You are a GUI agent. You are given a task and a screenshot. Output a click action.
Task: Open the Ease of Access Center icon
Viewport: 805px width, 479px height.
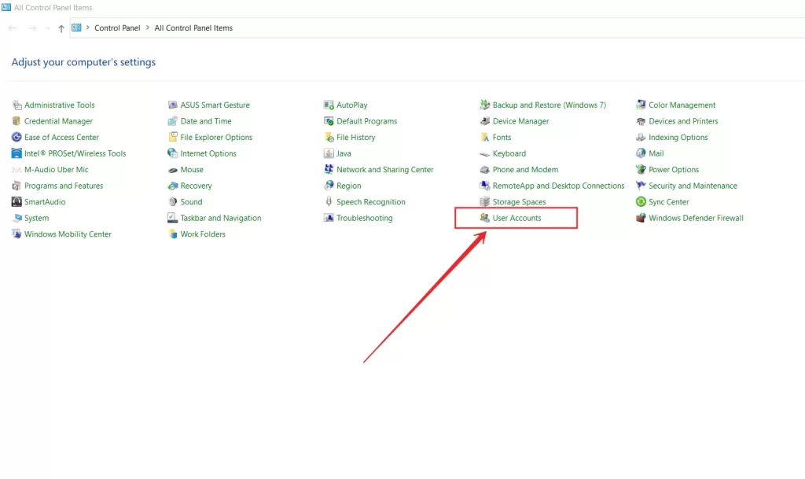tap(17, 137)
